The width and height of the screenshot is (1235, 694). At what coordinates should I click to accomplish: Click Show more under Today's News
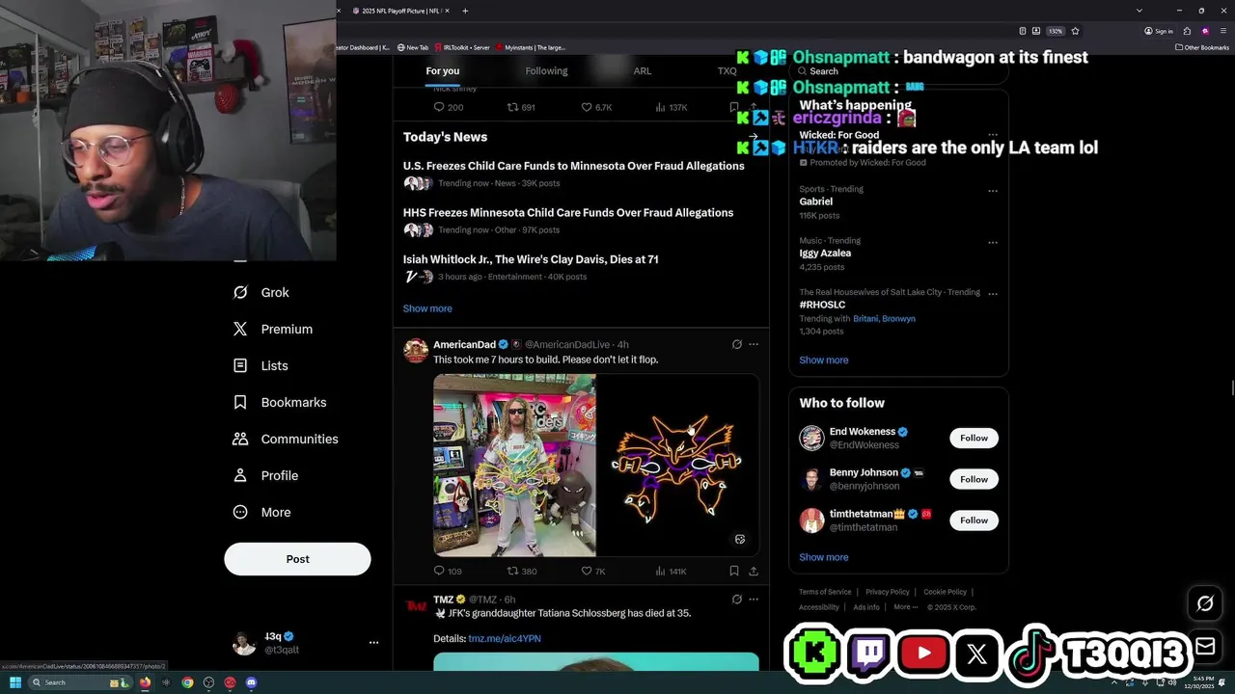pos(427,308)
